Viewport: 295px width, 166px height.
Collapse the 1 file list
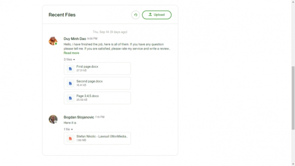[x=68, y=129]
